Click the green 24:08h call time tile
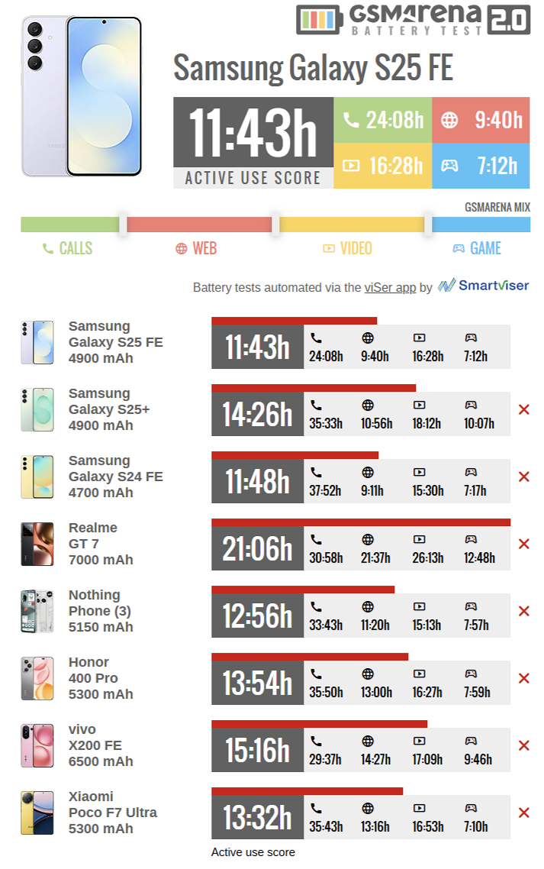Image resolution: width=544 pixels, height=869 pixels. click(x=383, y=121)
